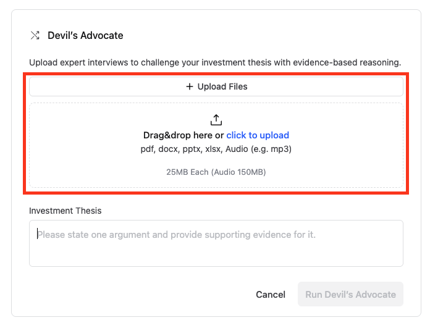Click the upload arrow icon in drop zone

216,120
